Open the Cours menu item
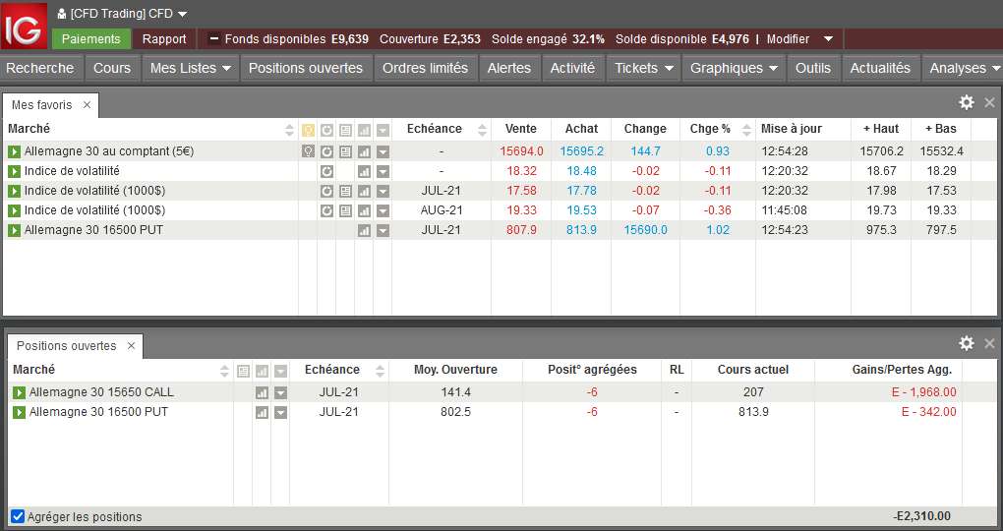Viewport: 1003px width, 531px height. (x=112, y=68)
